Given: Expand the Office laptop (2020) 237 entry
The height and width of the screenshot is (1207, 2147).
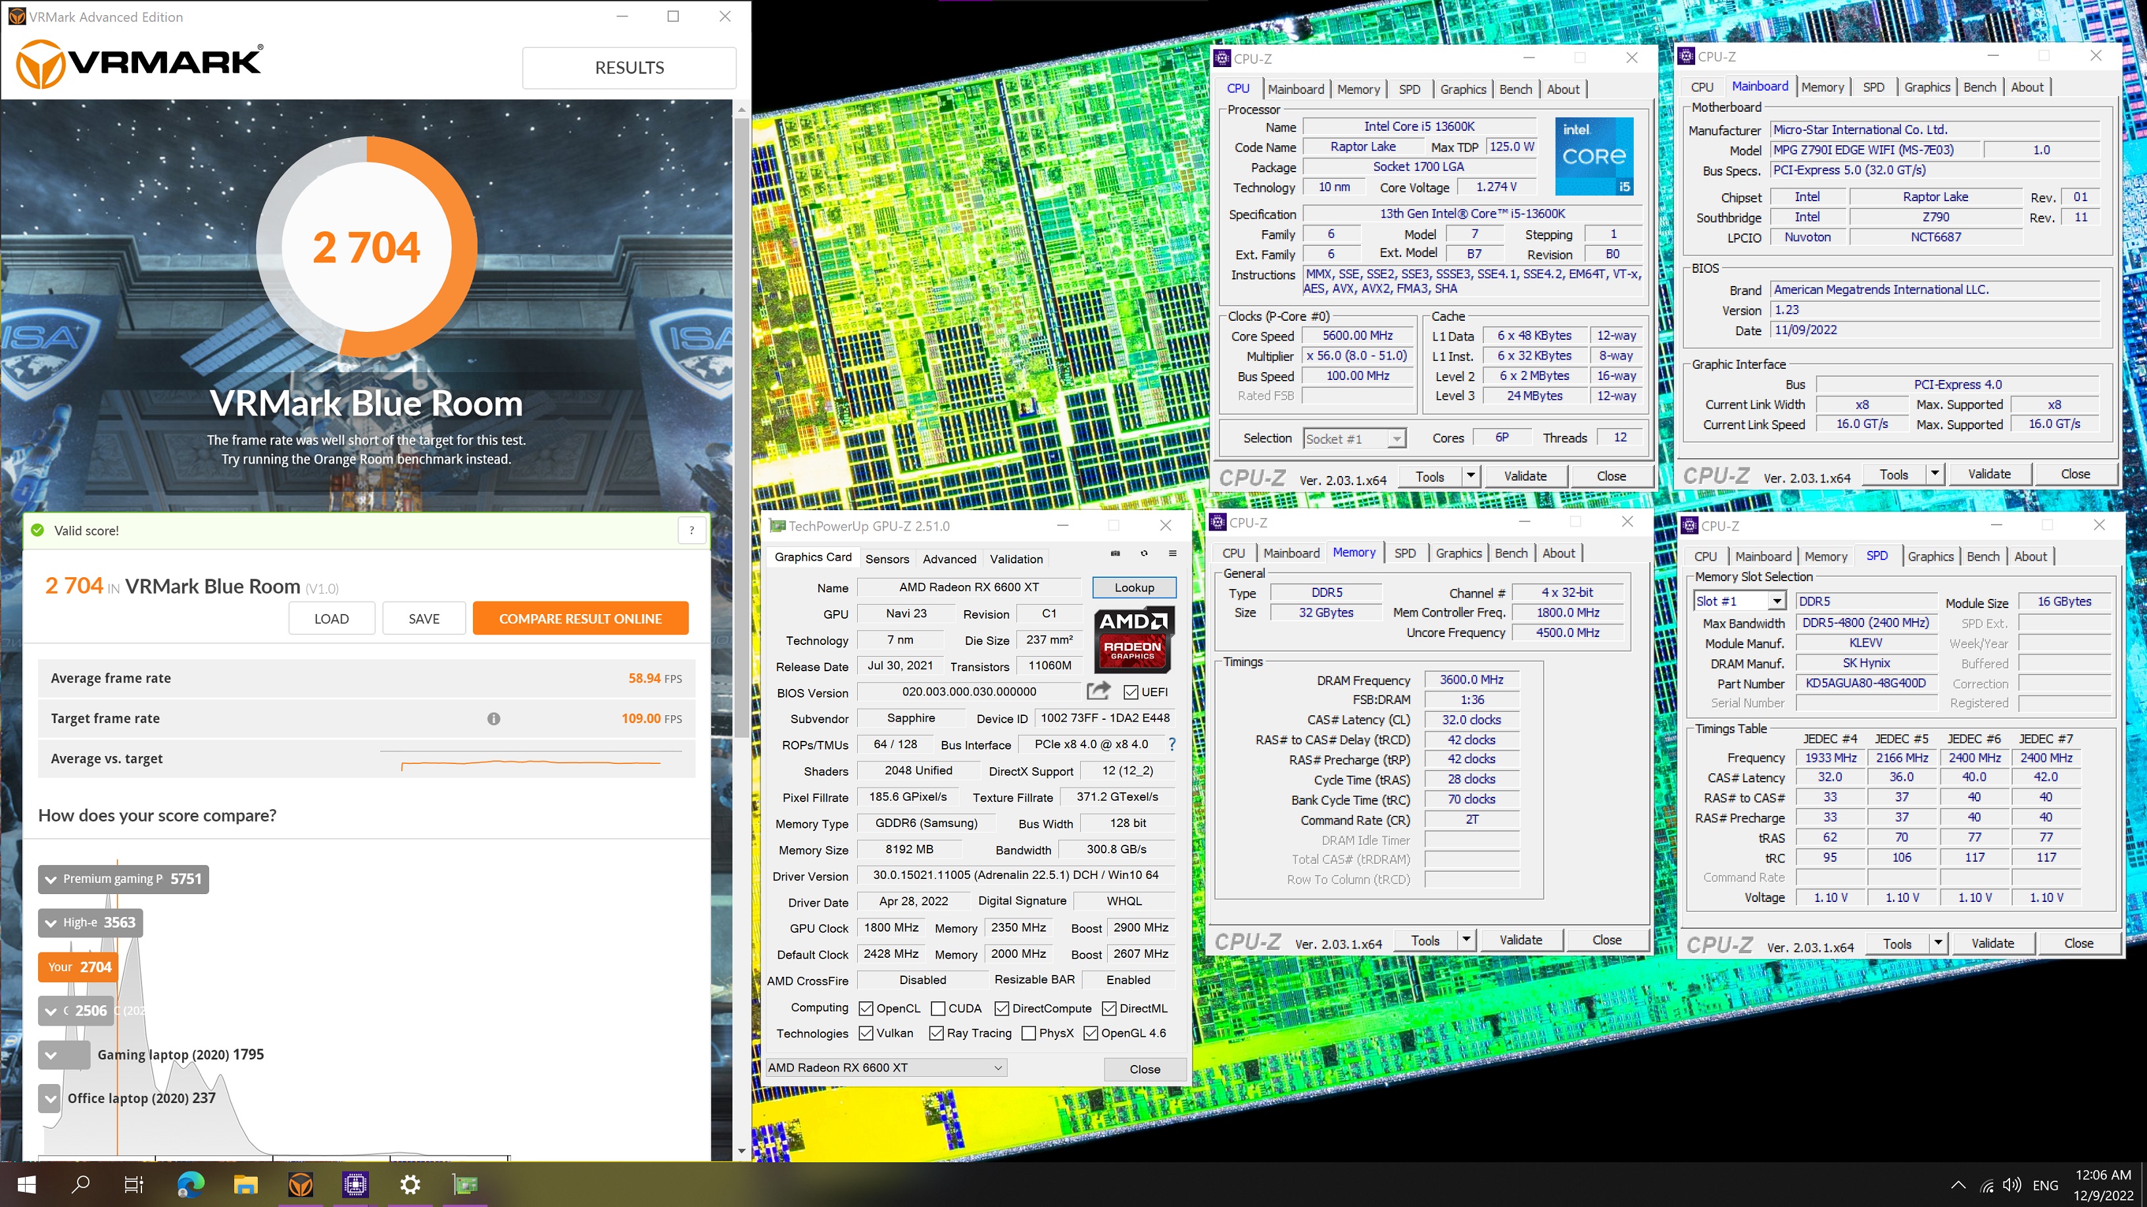Looking at the screenshot, I should pos(50,1099).
